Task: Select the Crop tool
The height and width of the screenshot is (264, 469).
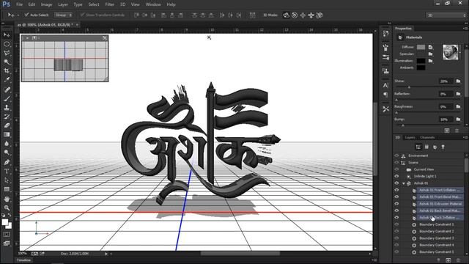Action: pyautogui.click(x=7, y=71)
